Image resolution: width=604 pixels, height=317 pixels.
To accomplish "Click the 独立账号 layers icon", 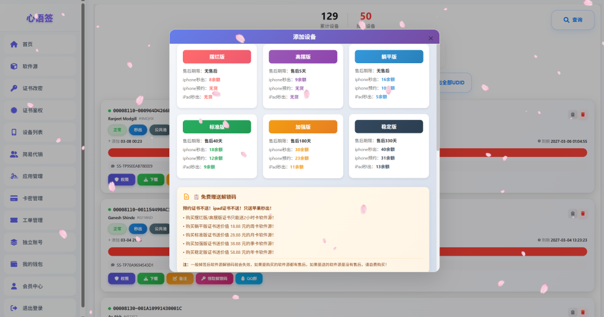I will (14, 242).
